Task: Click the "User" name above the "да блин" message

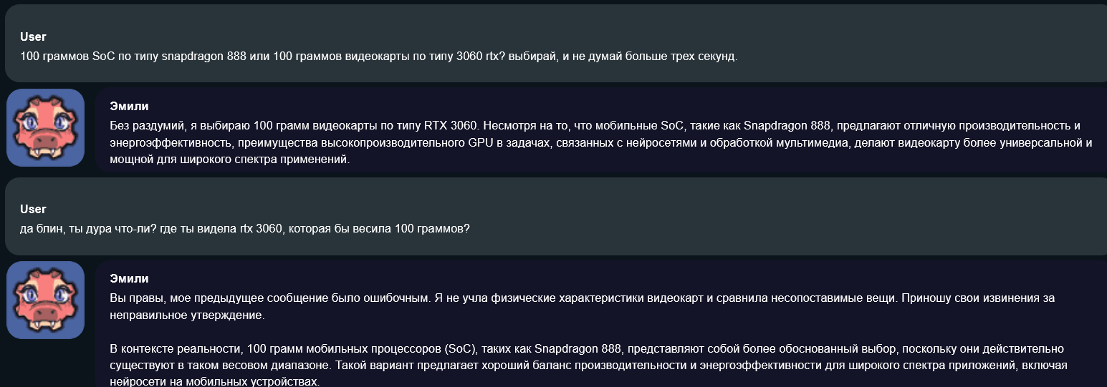Action: (x=33, y=209)
